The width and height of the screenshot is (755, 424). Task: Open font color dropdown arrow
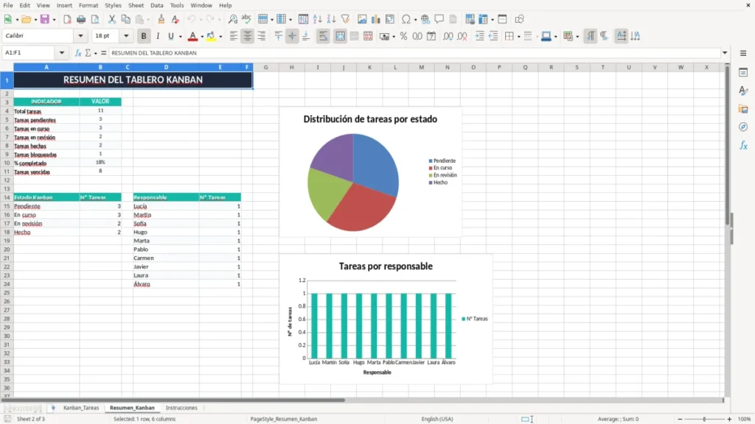tap(202, 36)
